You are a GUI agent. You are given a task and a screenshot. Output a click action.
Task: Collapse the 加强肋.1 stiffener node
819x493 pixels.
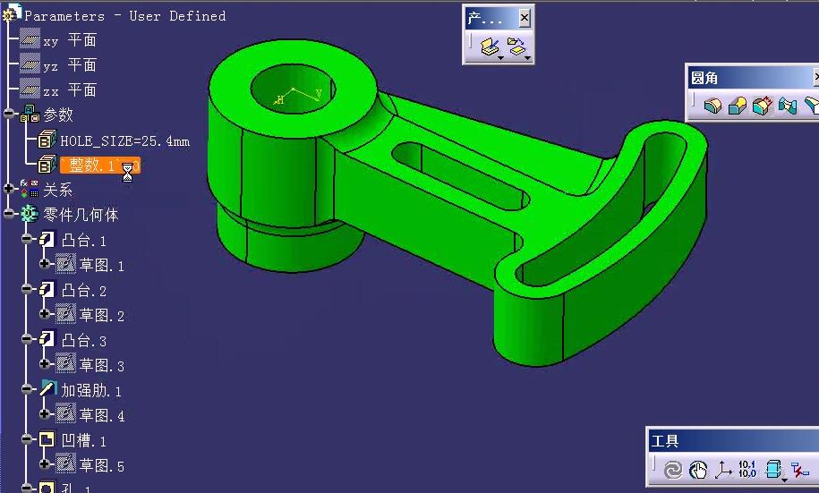[x=27, y=388]
